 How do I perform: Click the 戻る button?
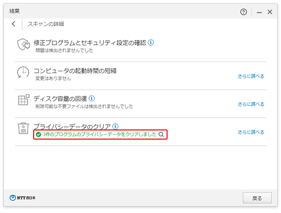pos(257,198)
